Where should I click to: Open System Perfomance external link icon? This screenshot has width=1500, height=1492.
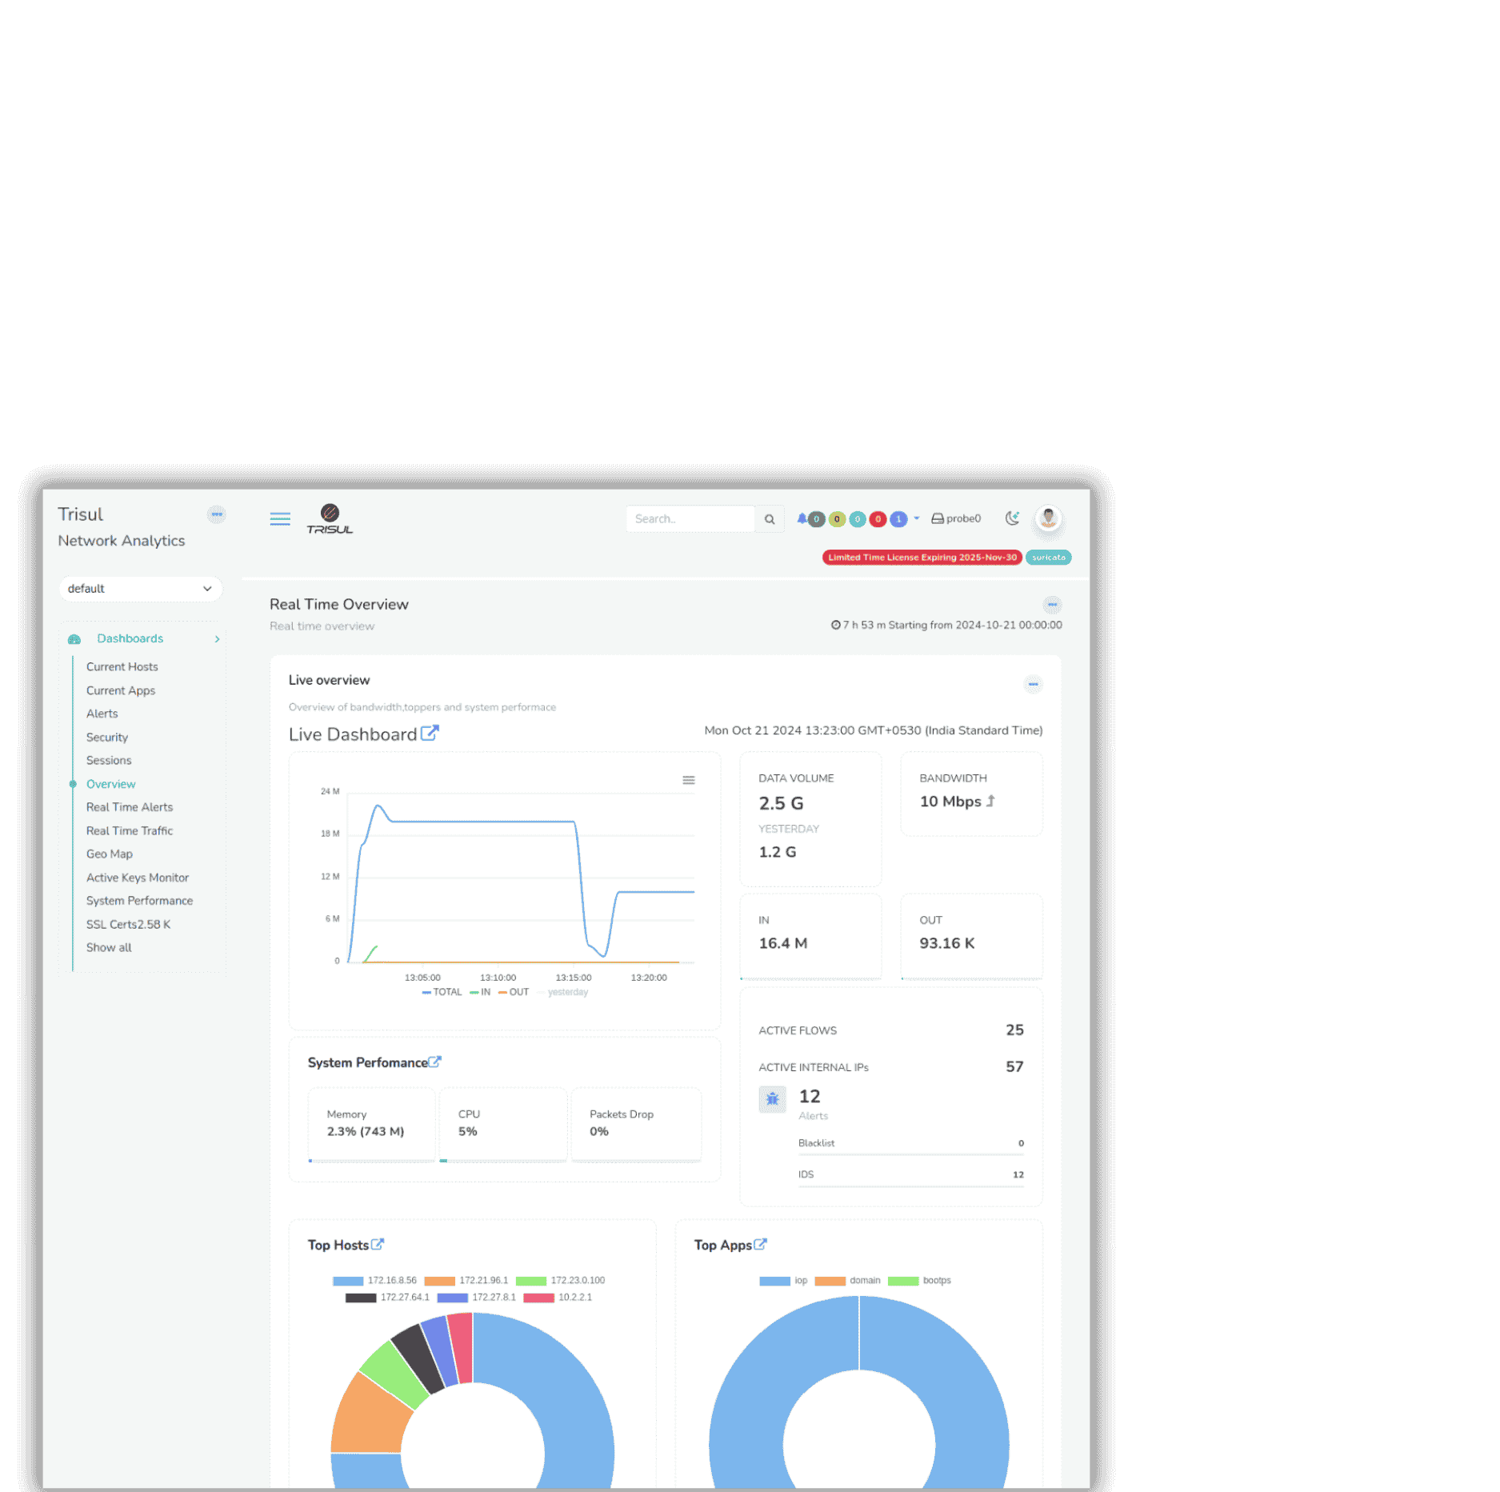[434, 1062]
